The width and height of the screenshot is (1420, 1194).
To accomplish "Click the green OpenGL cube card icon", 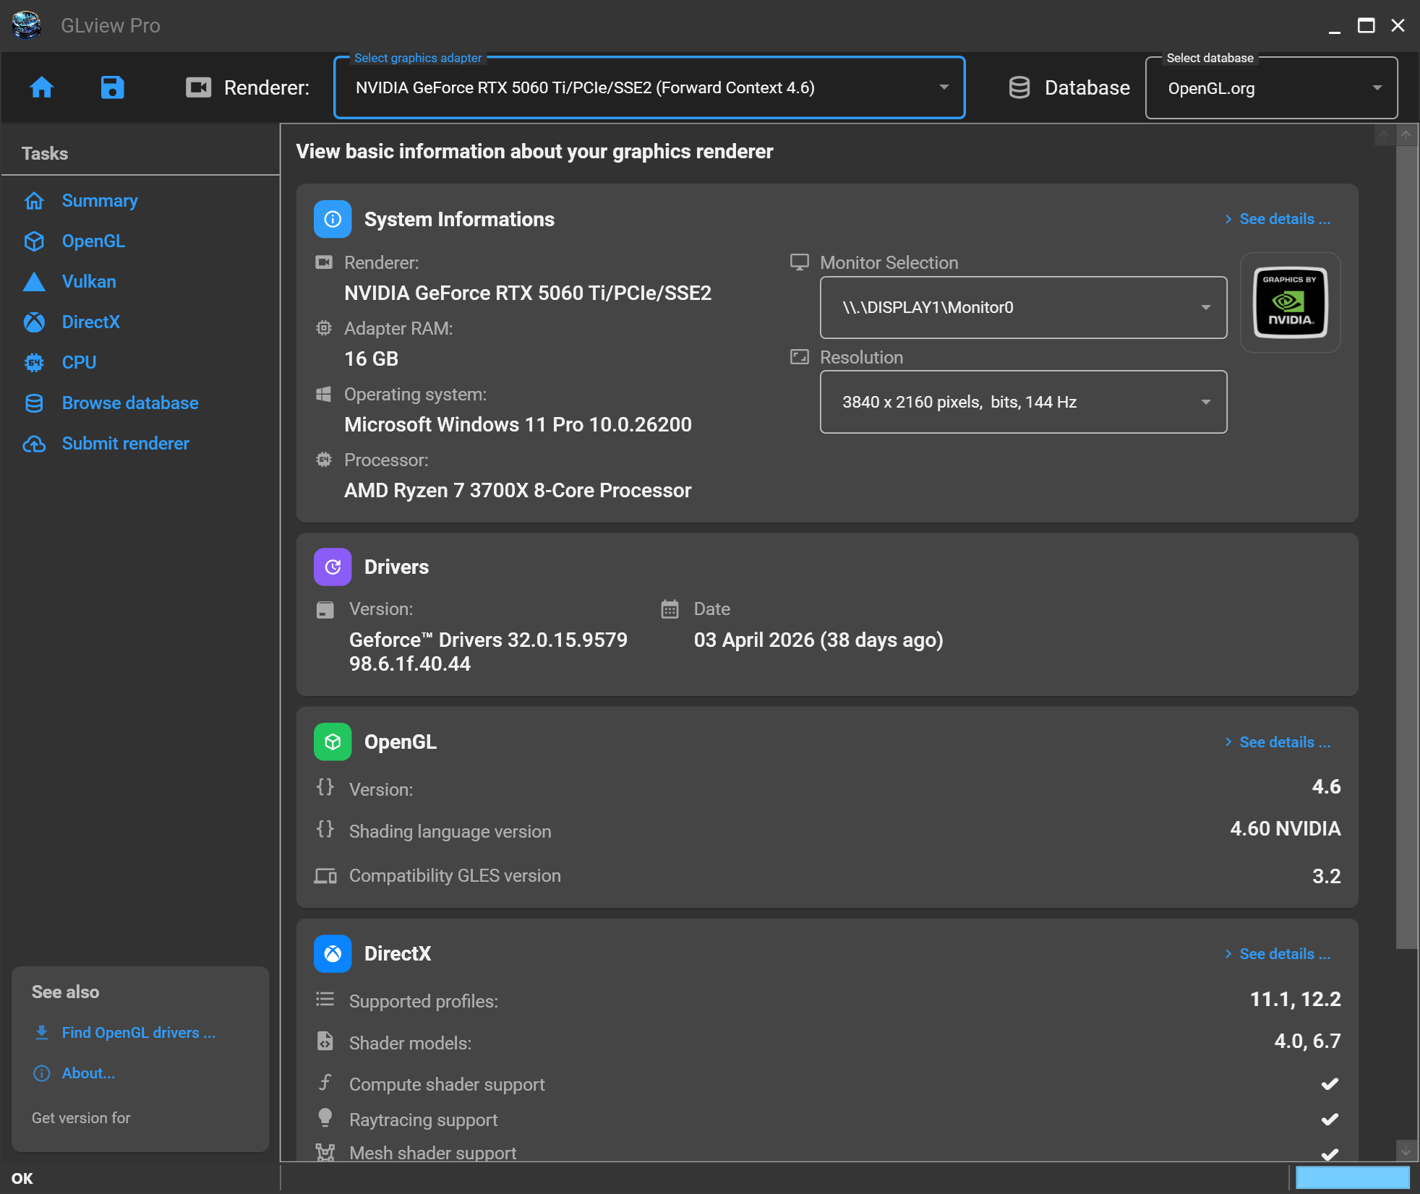I will coord(333,742).
